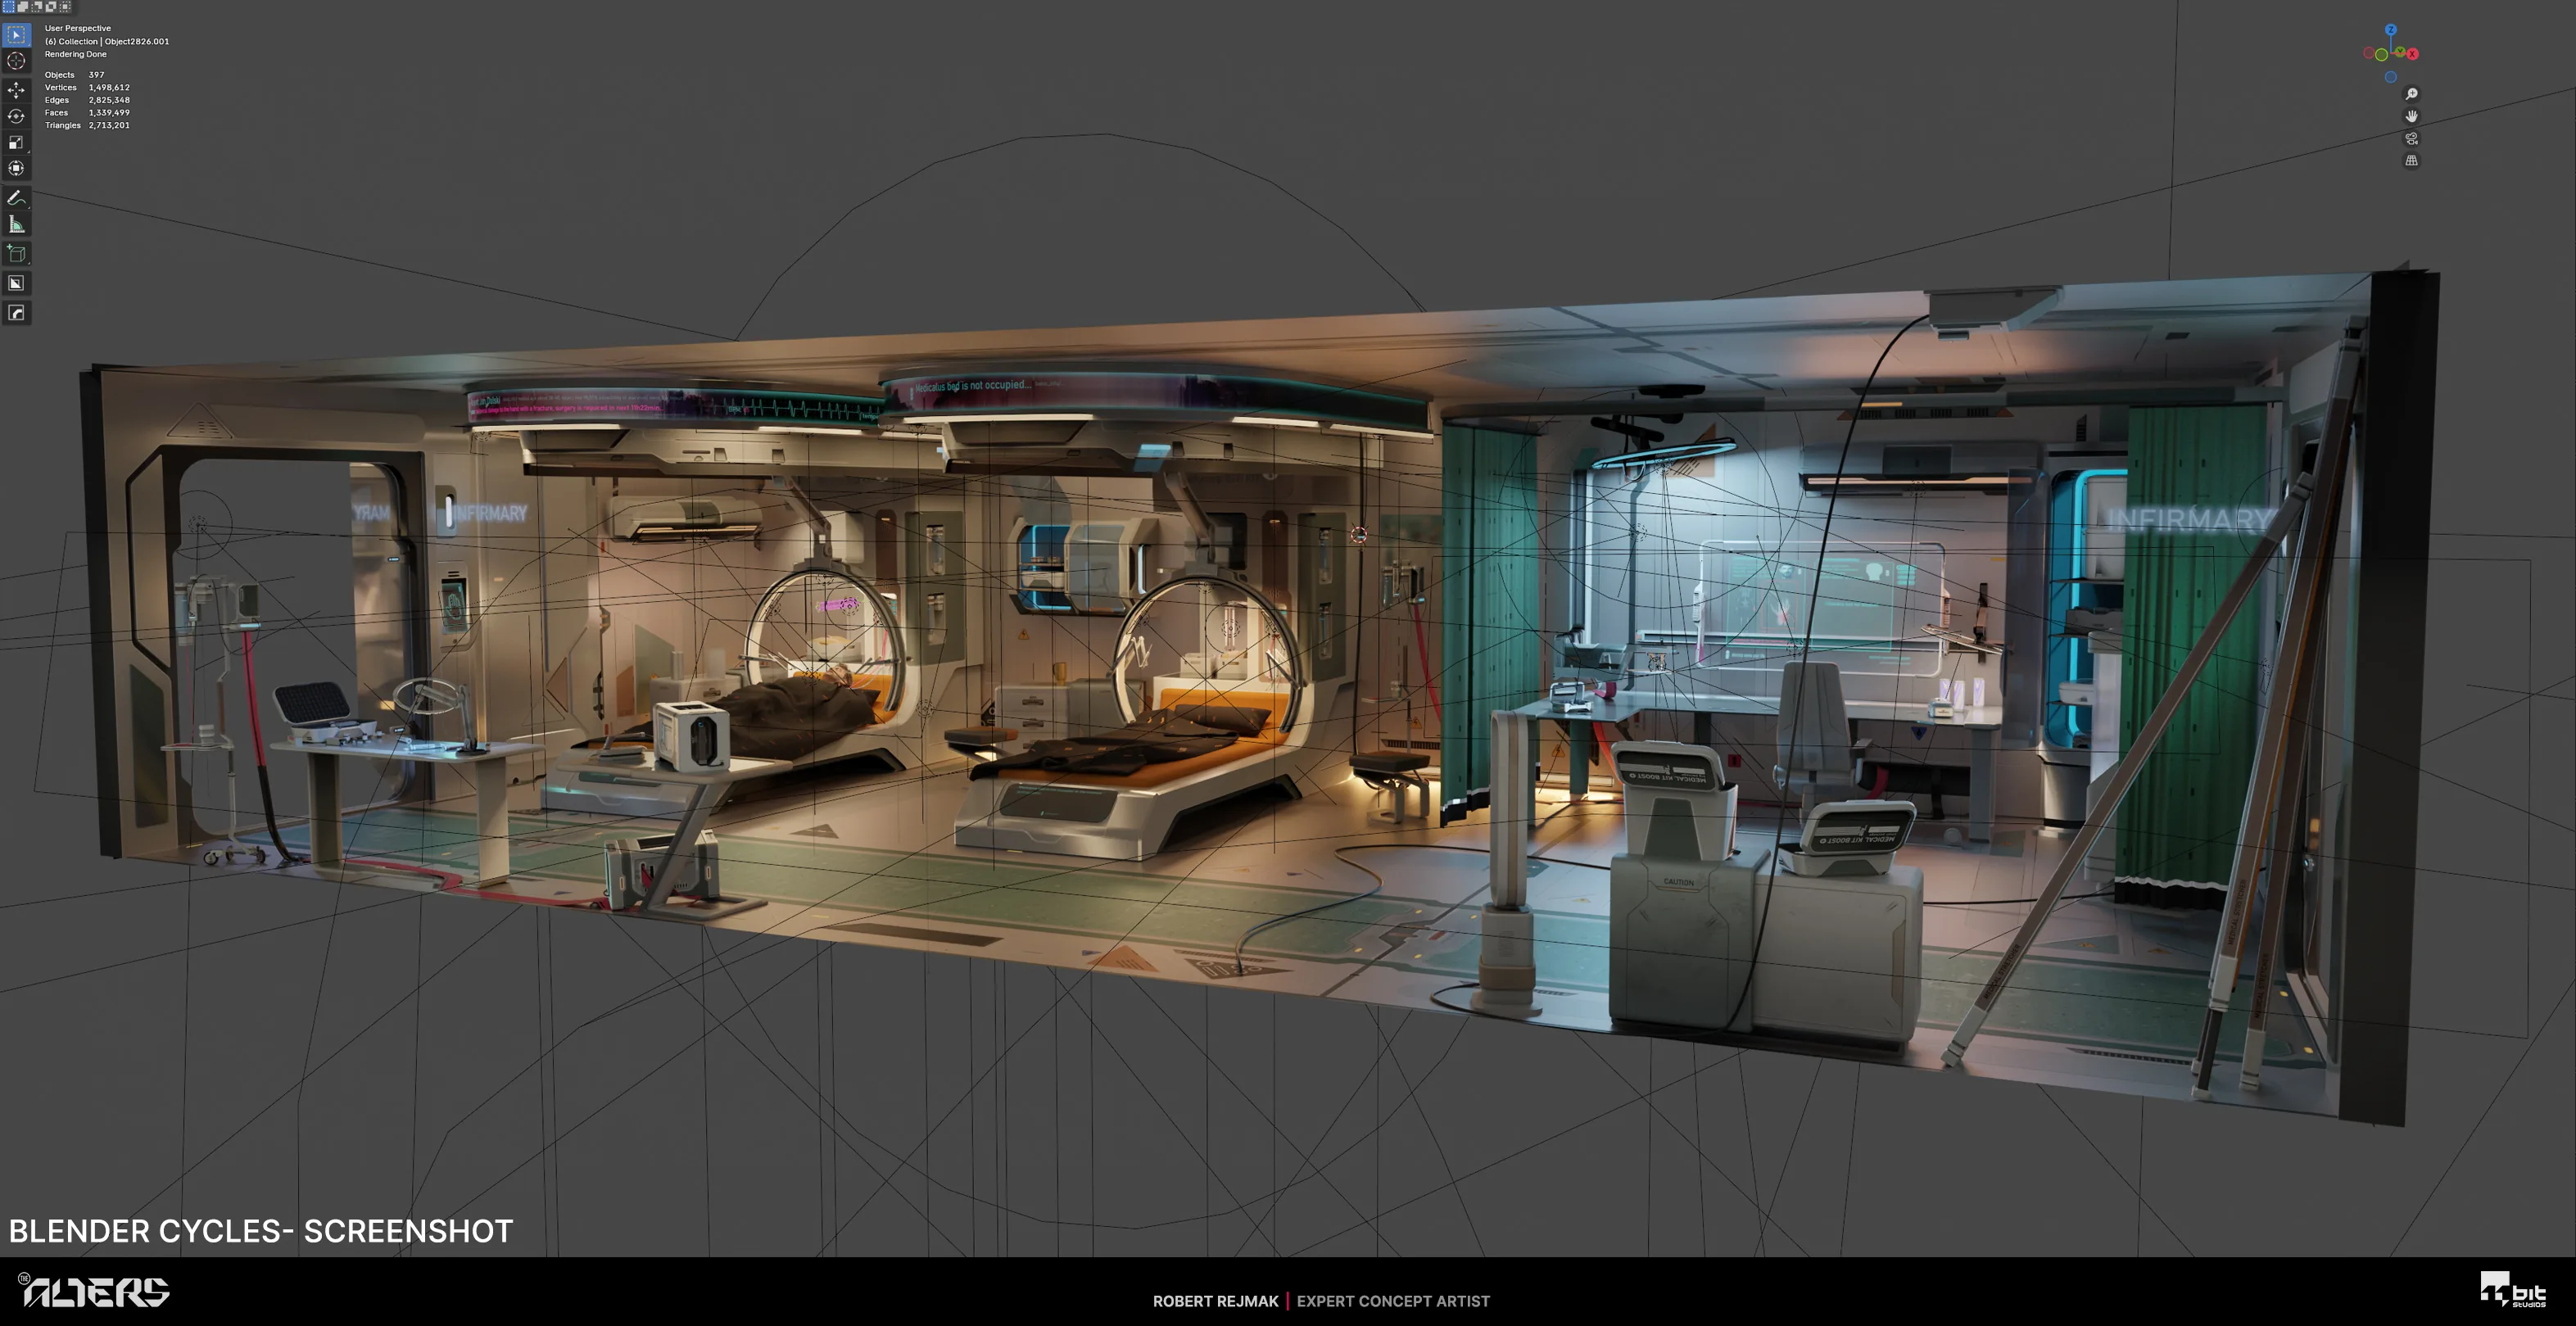Choose the Move tool
The image size is (2576, 1326).
[x=16, y=90]
